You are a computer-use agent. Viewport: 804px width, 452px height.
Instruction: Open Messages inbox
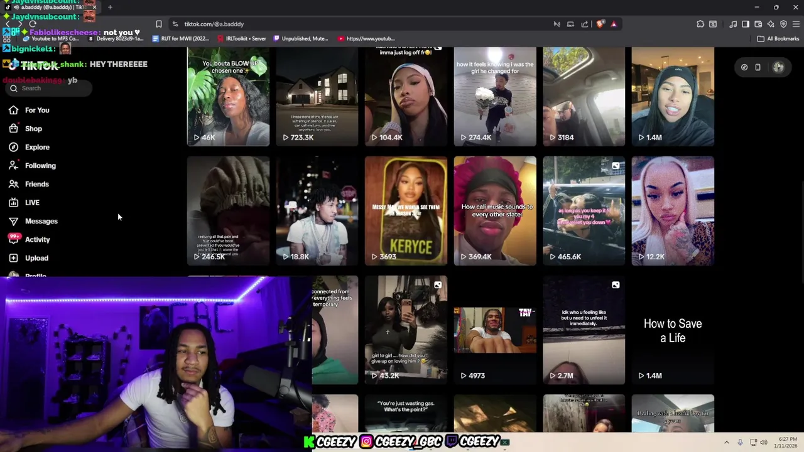33,221
